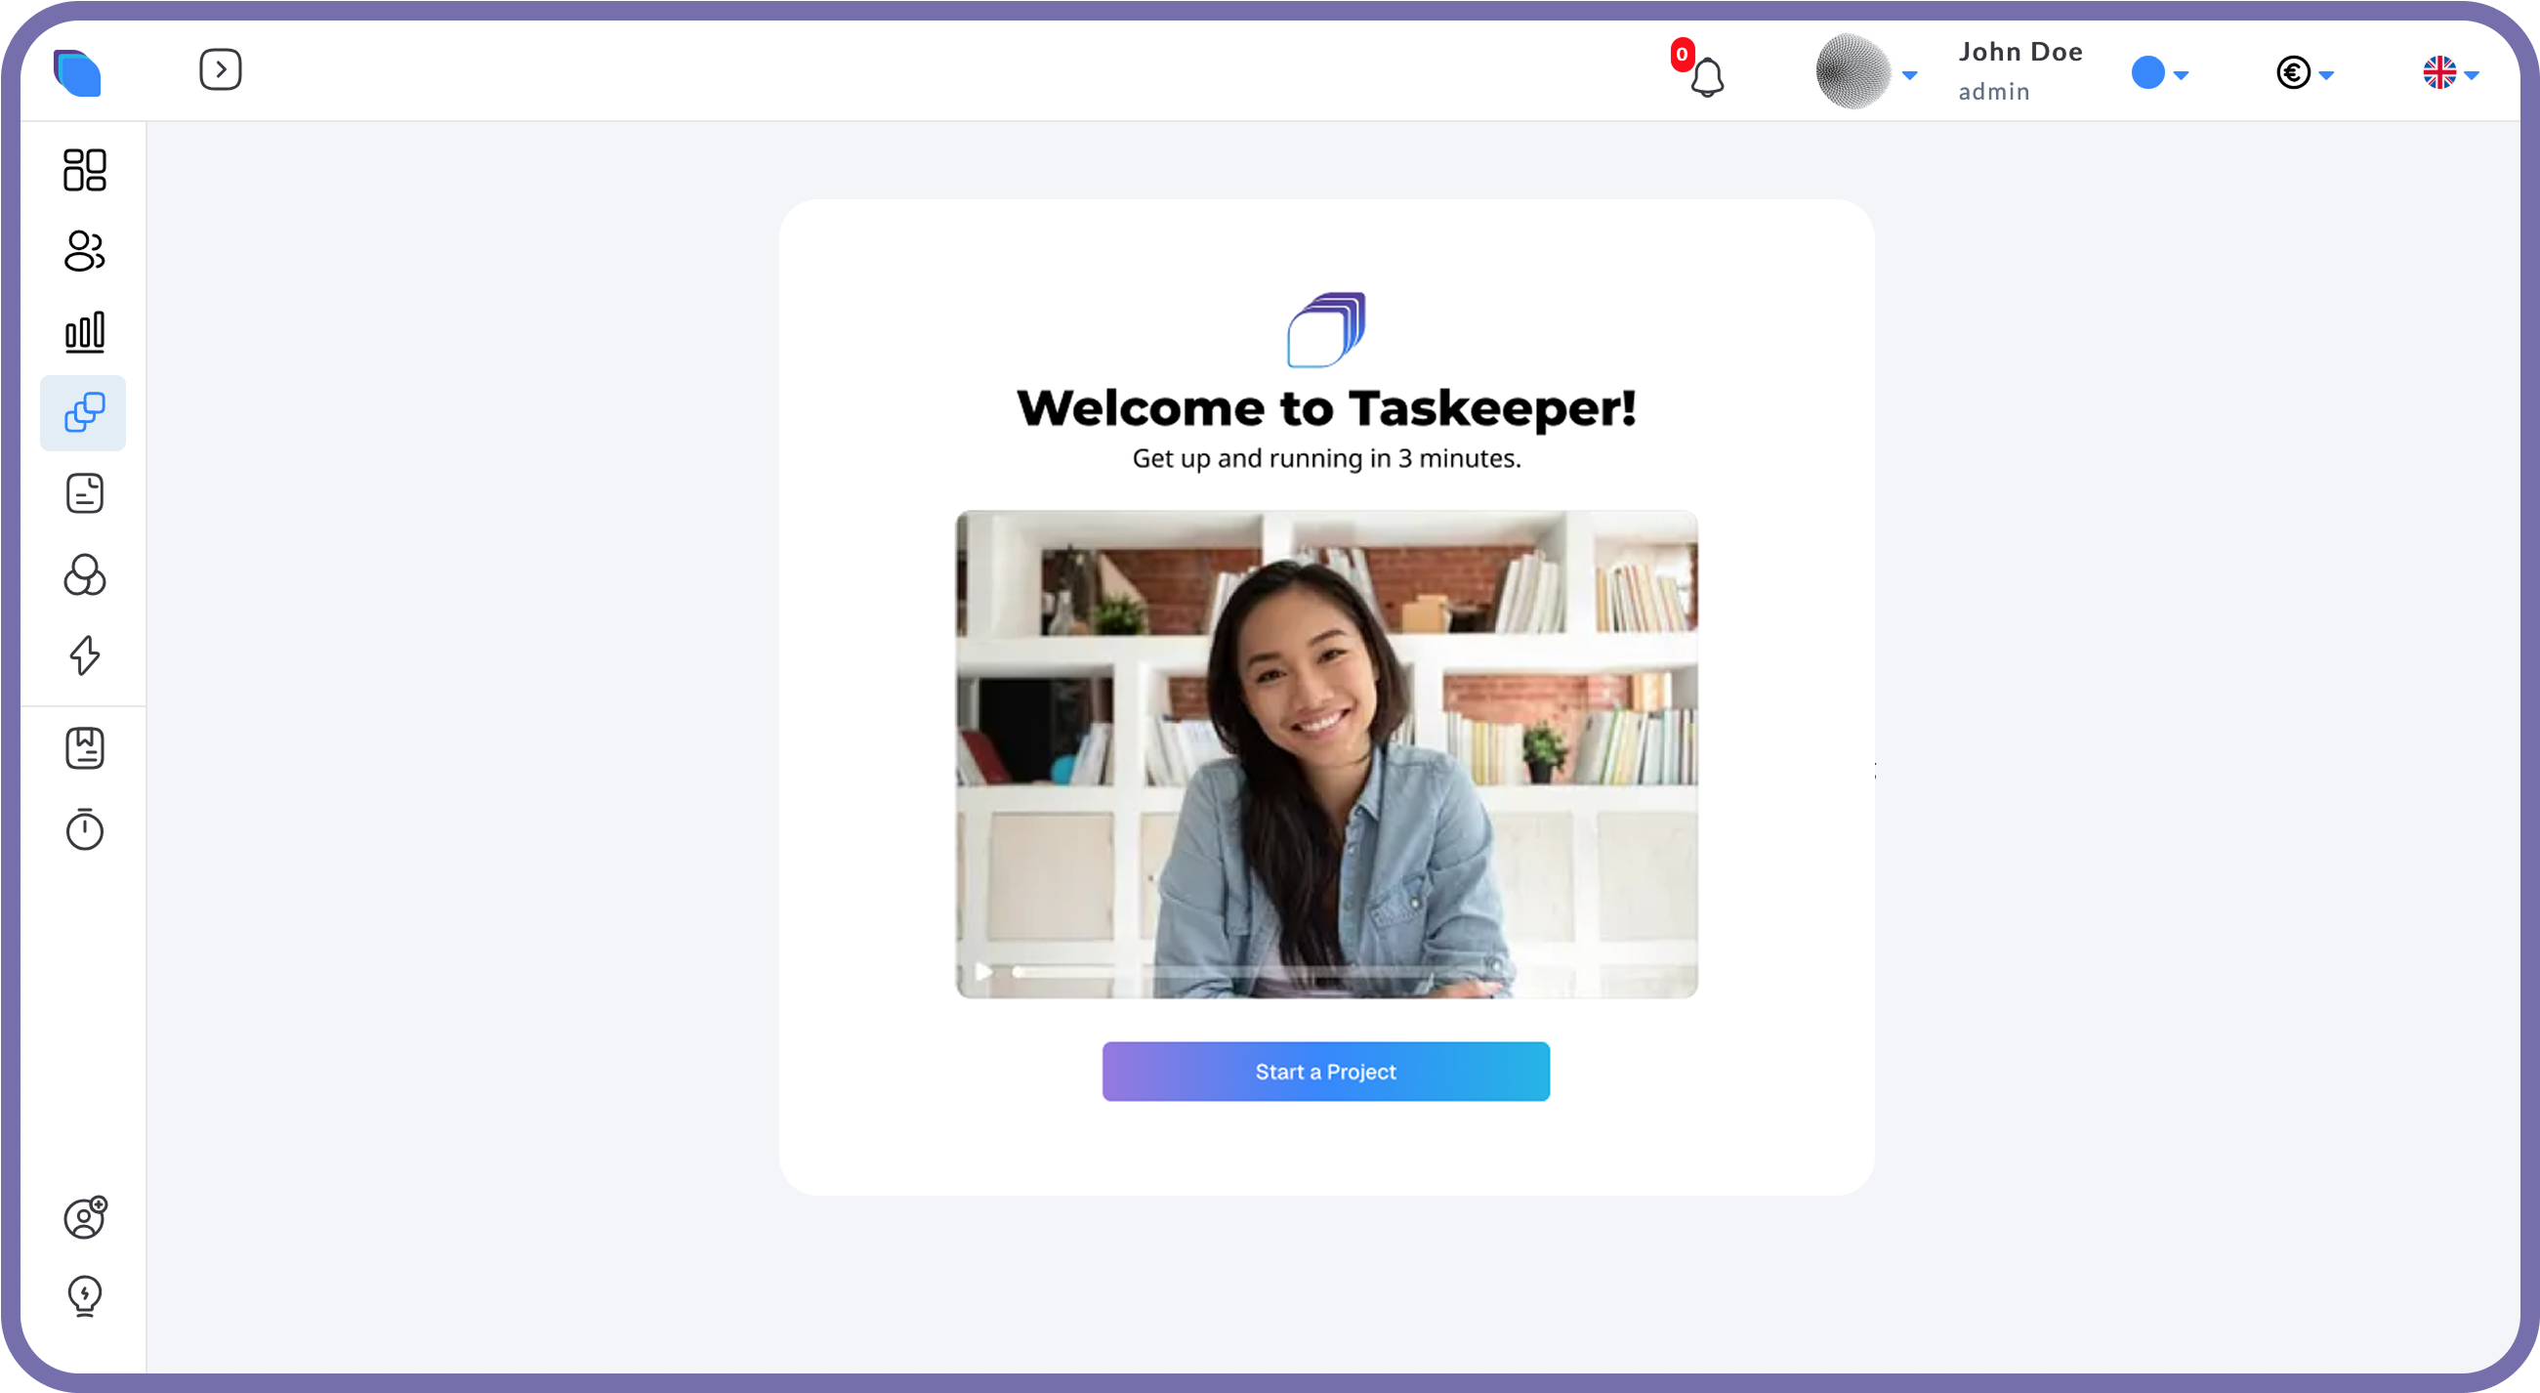Open the euro currency dropdown
This screenshot has height=1393, width=2540.
[x=2304, y=73]
